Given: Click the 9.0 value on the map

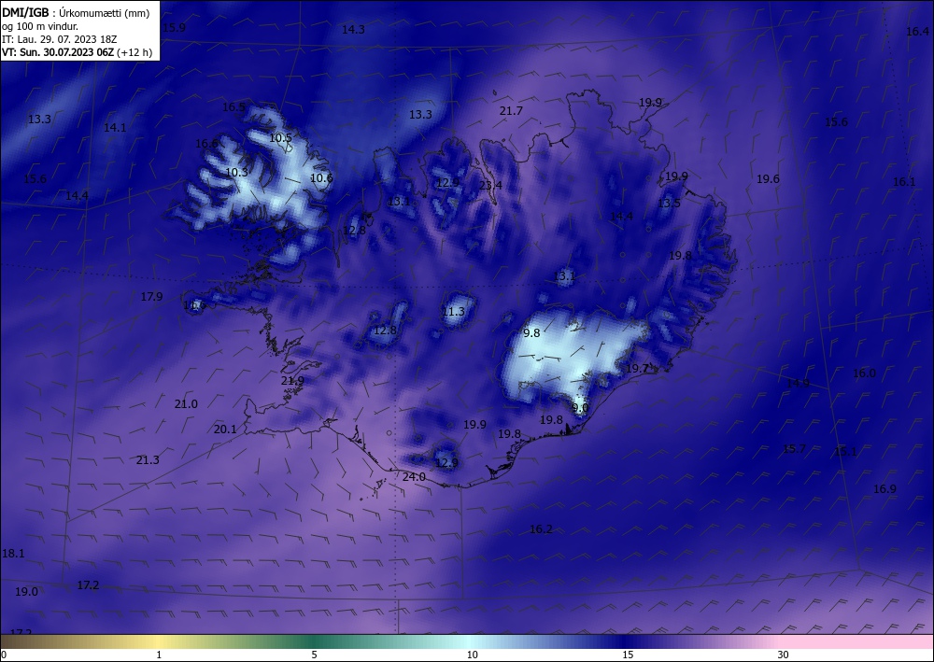Looking at the screenshot, I should [x=580, y=408].
